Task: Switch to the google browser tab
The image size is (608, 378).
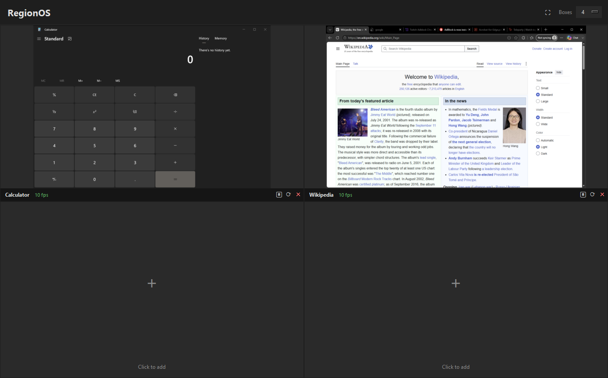Action: [x=386, y=29]
